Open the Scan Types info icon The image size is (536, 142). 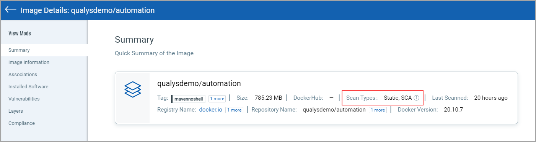point(417,98)
